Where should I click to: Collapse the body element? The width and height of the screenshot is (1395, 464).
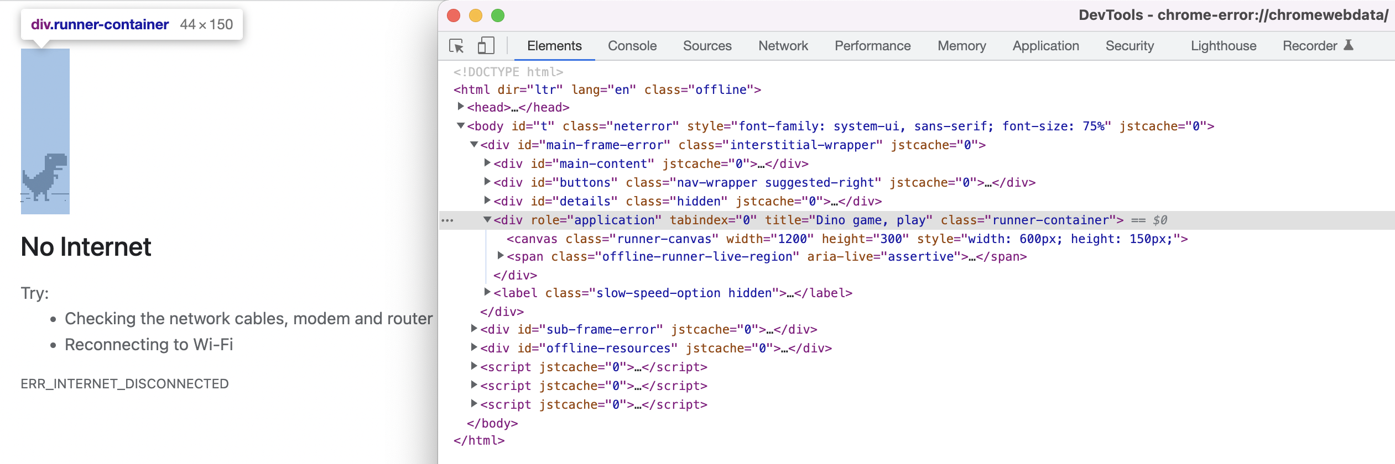tap(460, 125)
